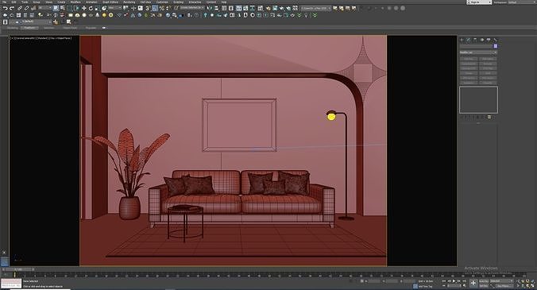Viewport: 537px width, 290px height.
Task: Open the Modify tab in the command panel
Action: (x=468, y=40)
